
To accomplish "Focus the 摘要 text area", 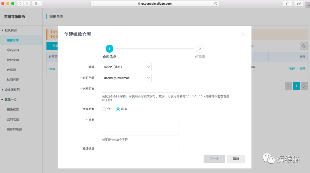I will click(x=140, y=126).
